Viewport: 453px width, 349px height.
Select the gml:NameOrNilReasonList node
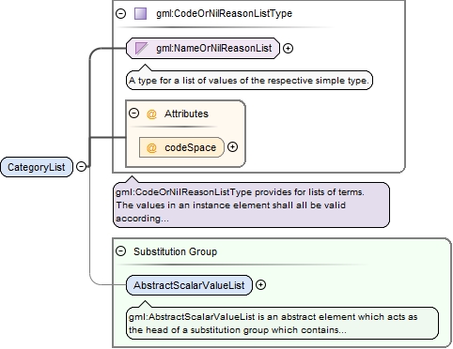coord(203,48)
